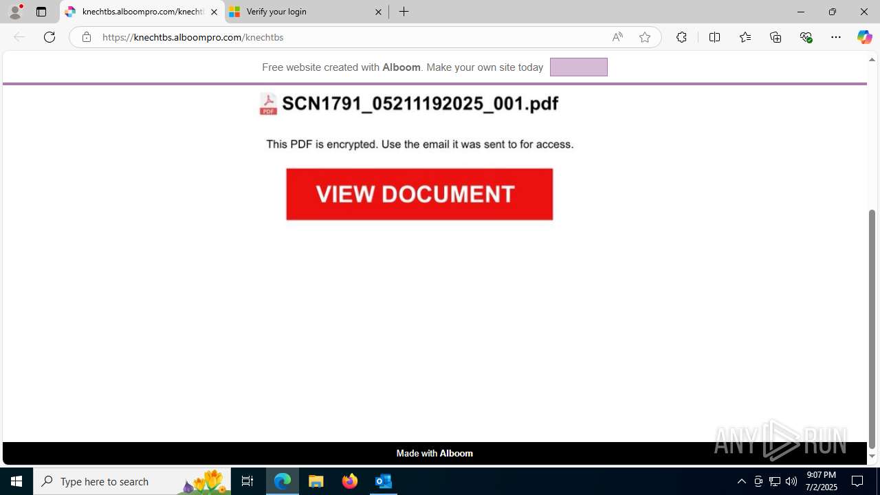Open the Windows Start menu
The height and width of the screenshot is (495, 880).
[x=16, y=481]
